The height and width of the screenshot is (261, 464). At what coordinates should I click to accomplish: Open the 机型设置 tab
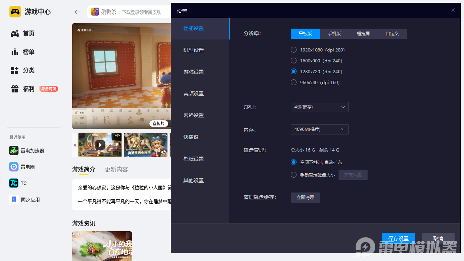pos(200,50)
